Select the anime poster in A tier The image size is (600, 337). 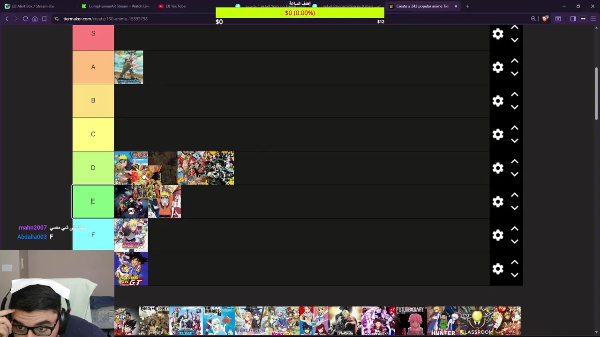[129, 67]
